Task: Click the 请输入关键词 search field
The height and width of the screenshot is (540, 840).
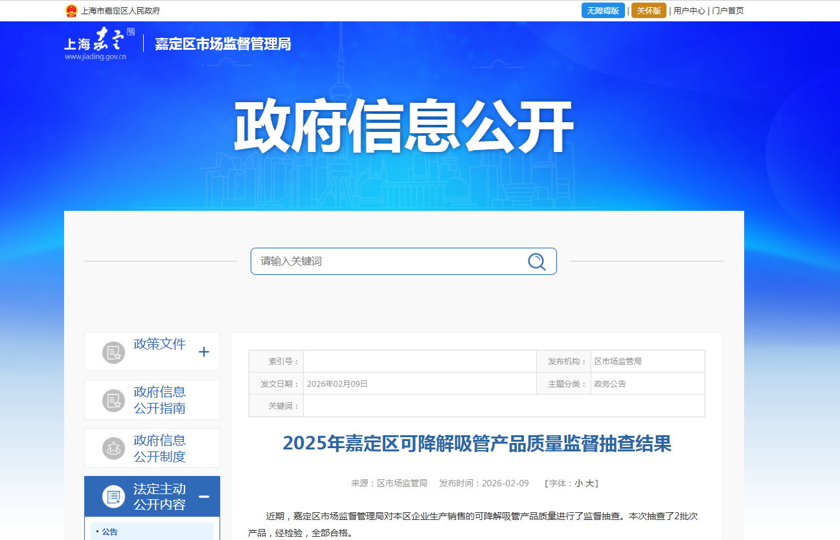Action: click(389, 261)
